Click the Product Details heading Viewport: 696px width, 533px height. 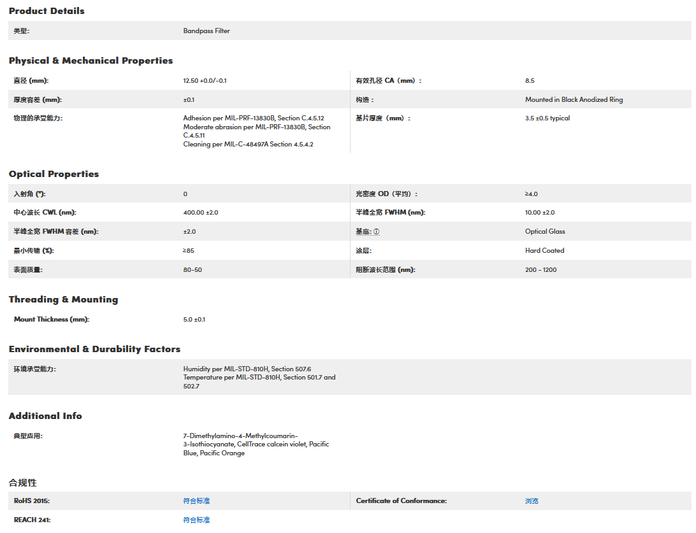pyautogui.click(x=47, y=11)
